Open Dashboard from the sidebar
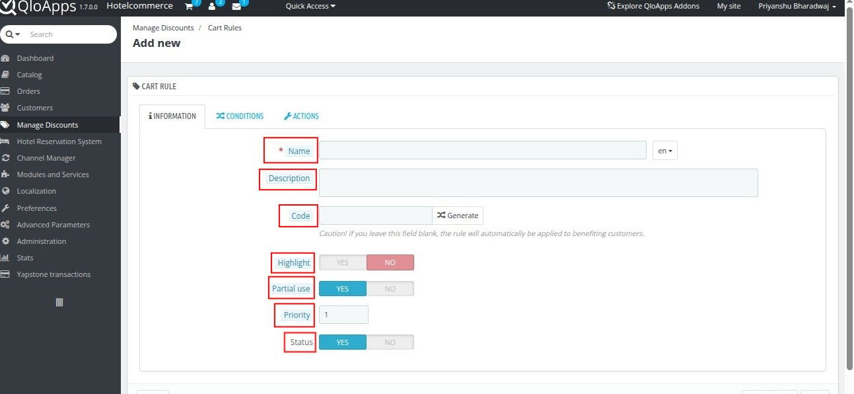 pos(35,58)
